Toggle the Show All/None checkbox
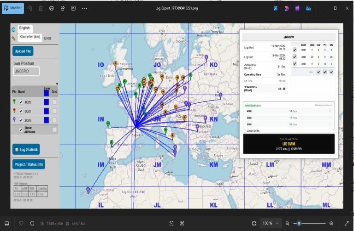354x231 pixels. (x=21, y=130)
